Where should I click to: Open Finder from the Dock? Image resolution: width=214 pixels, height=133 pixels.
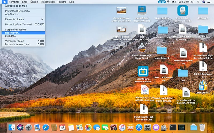12,128
